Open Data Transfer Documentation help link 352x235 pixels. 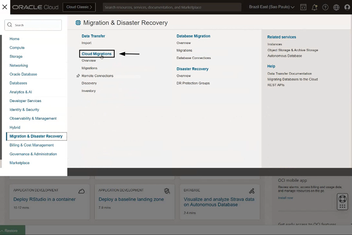pyautogui.click(x=289, y=74)
